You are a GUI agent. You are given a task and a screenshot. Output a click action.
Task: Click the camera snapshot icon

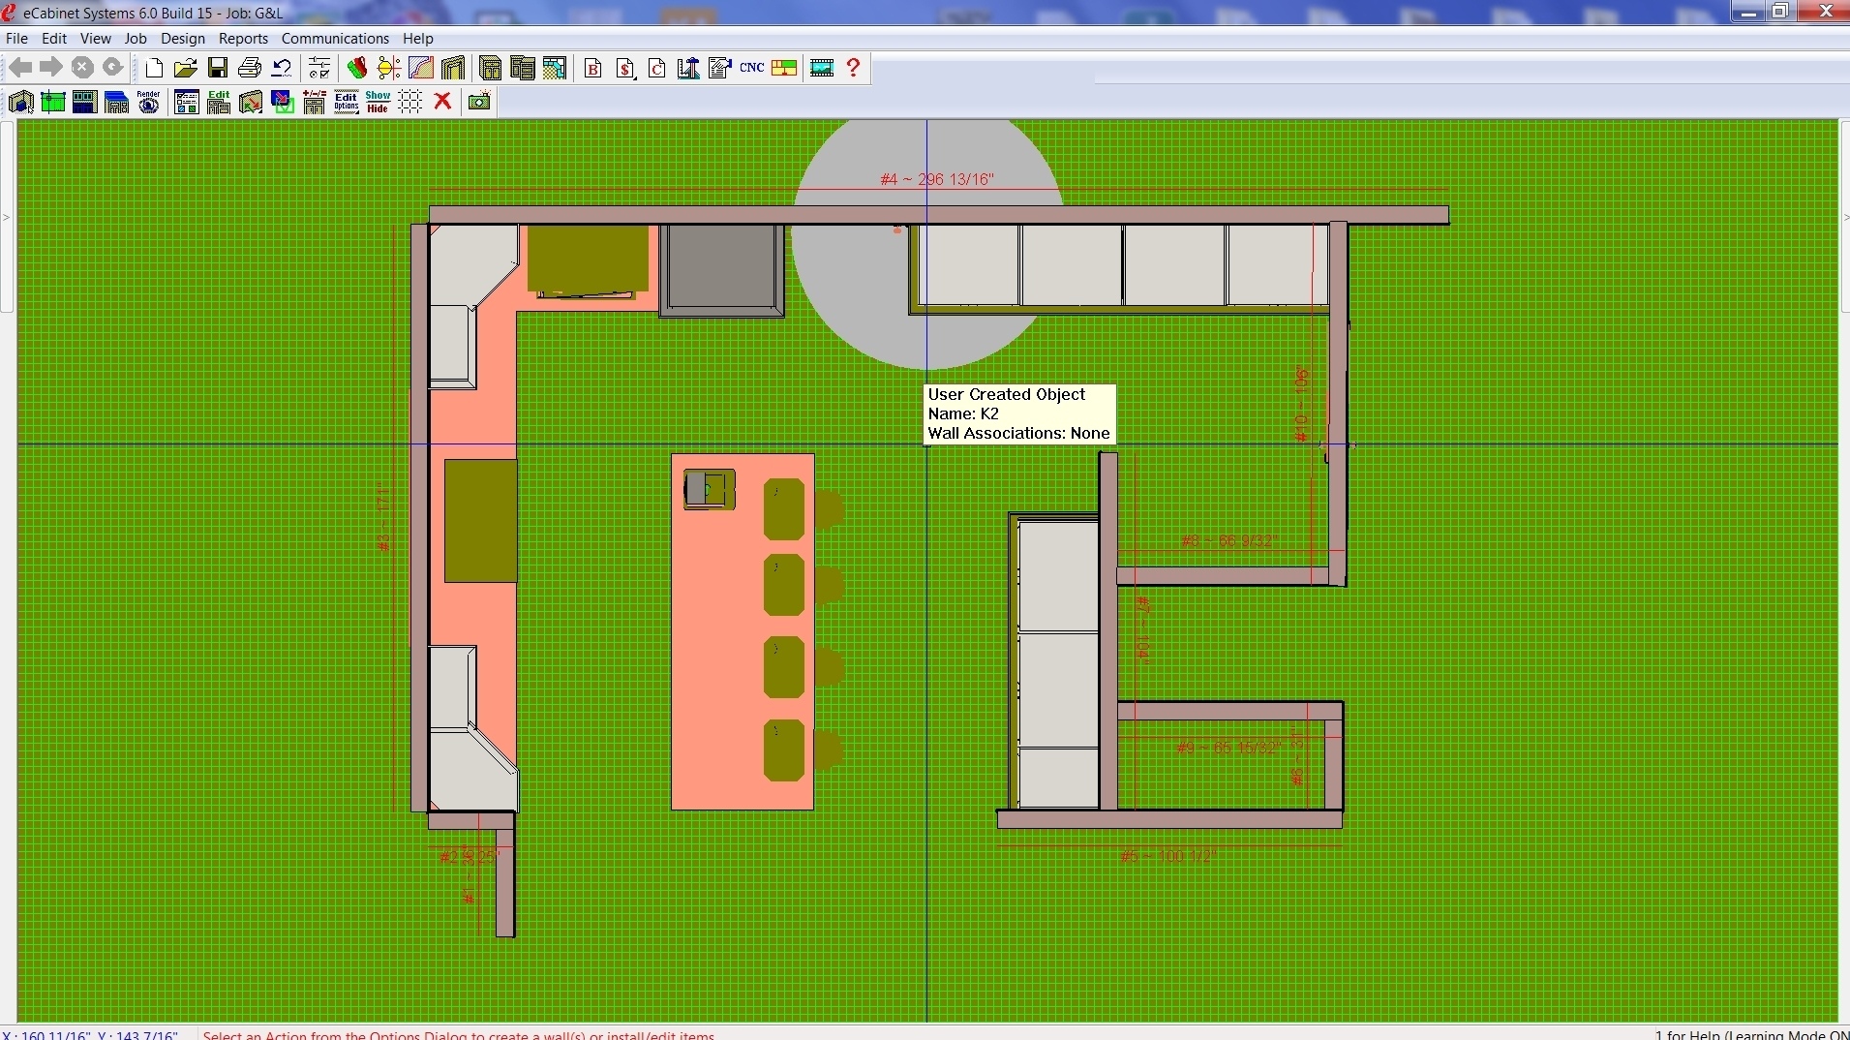tap(479, 102)
